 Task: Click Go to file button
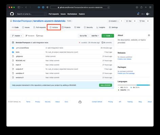pos(83,36)
